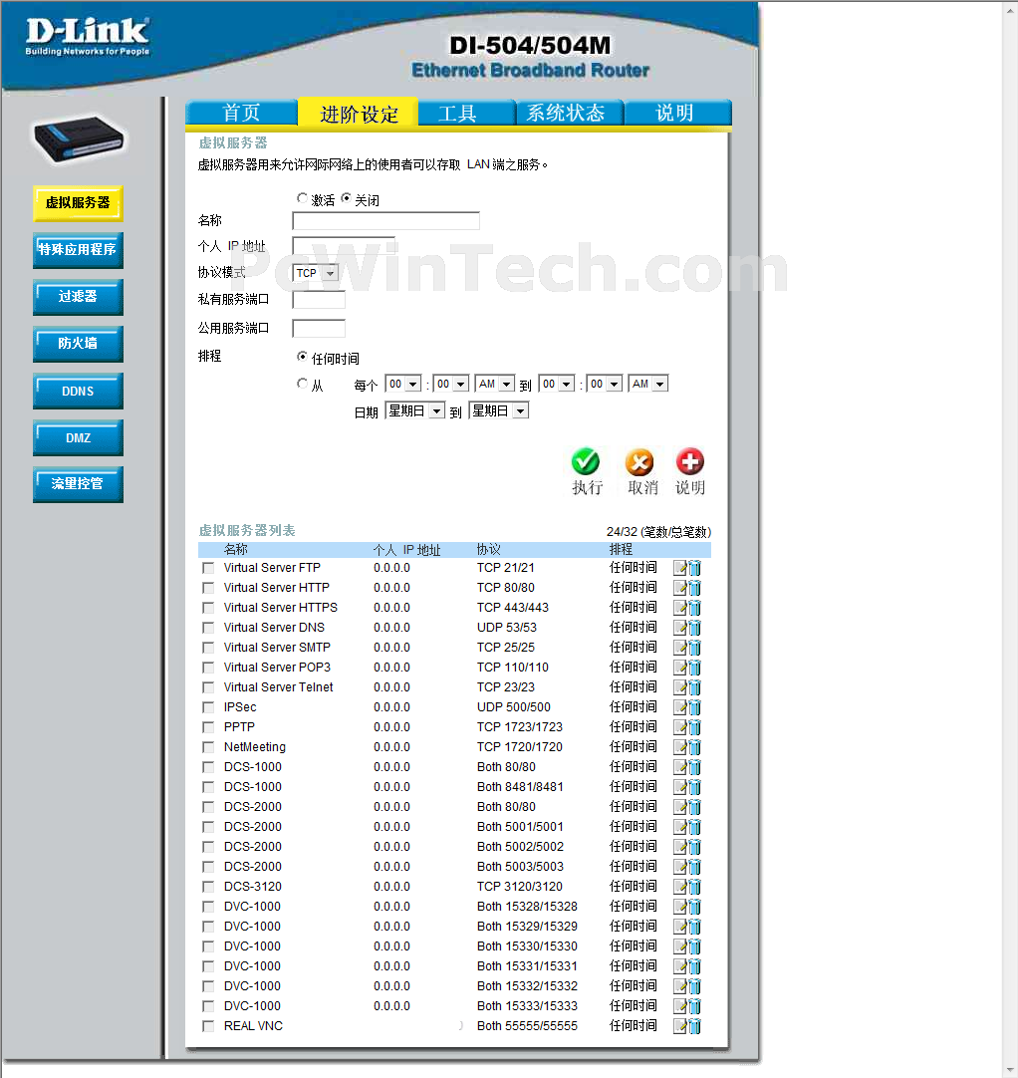Edit the DCS-2000 Both 5003/5003 entry
Image resolution: width=1018 pixels, height=1078 pixels.
coord(679,867)
